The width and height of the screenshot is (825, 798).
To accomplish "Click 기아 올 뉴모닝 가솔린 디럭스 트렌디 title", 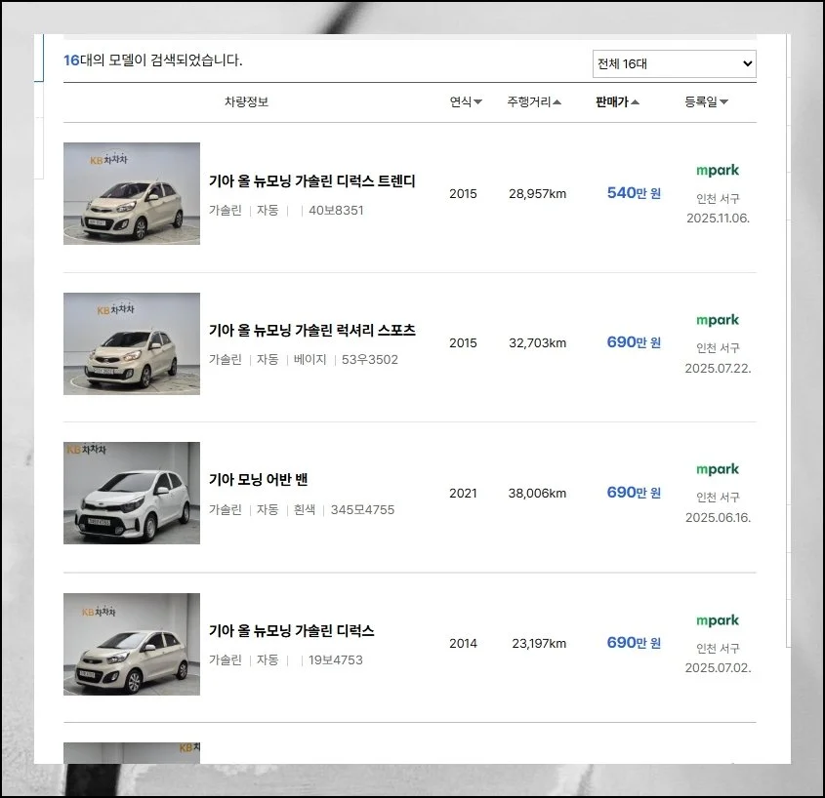I will coord(311,180).
